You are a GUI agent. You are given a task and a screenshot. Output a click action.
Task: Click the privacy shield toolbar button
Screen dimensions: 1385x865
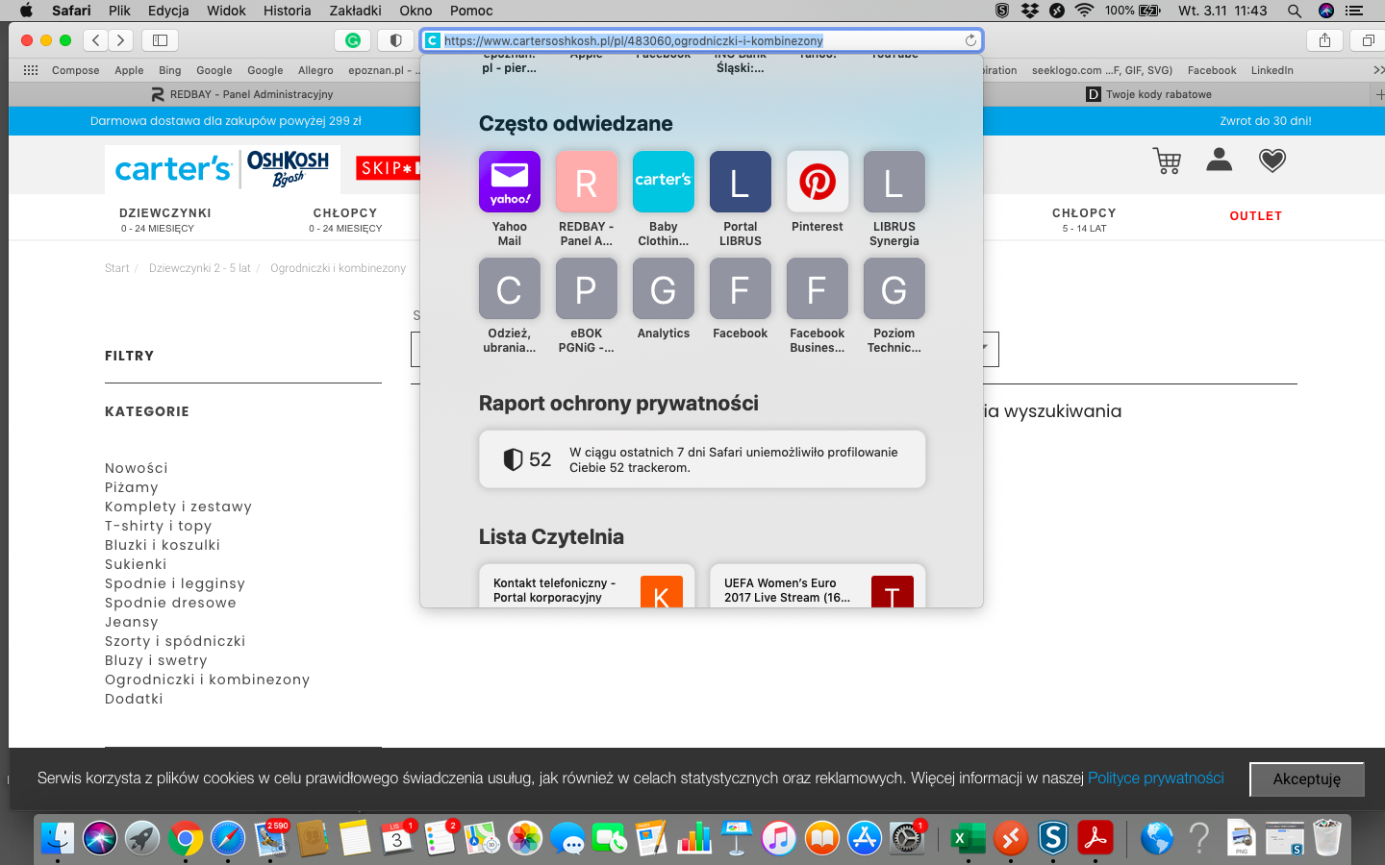click(395, 40)
